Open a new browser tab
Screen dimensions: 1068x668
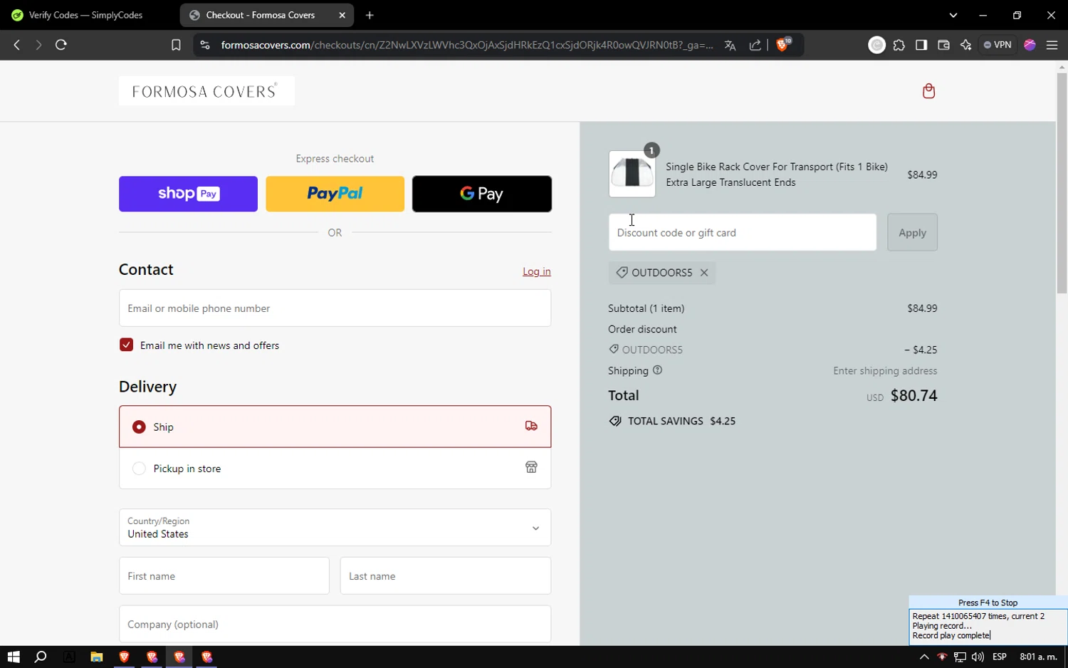pos(370,15)
